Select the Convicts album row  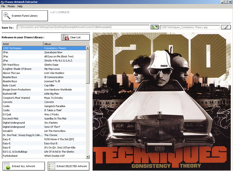(44, 102)
